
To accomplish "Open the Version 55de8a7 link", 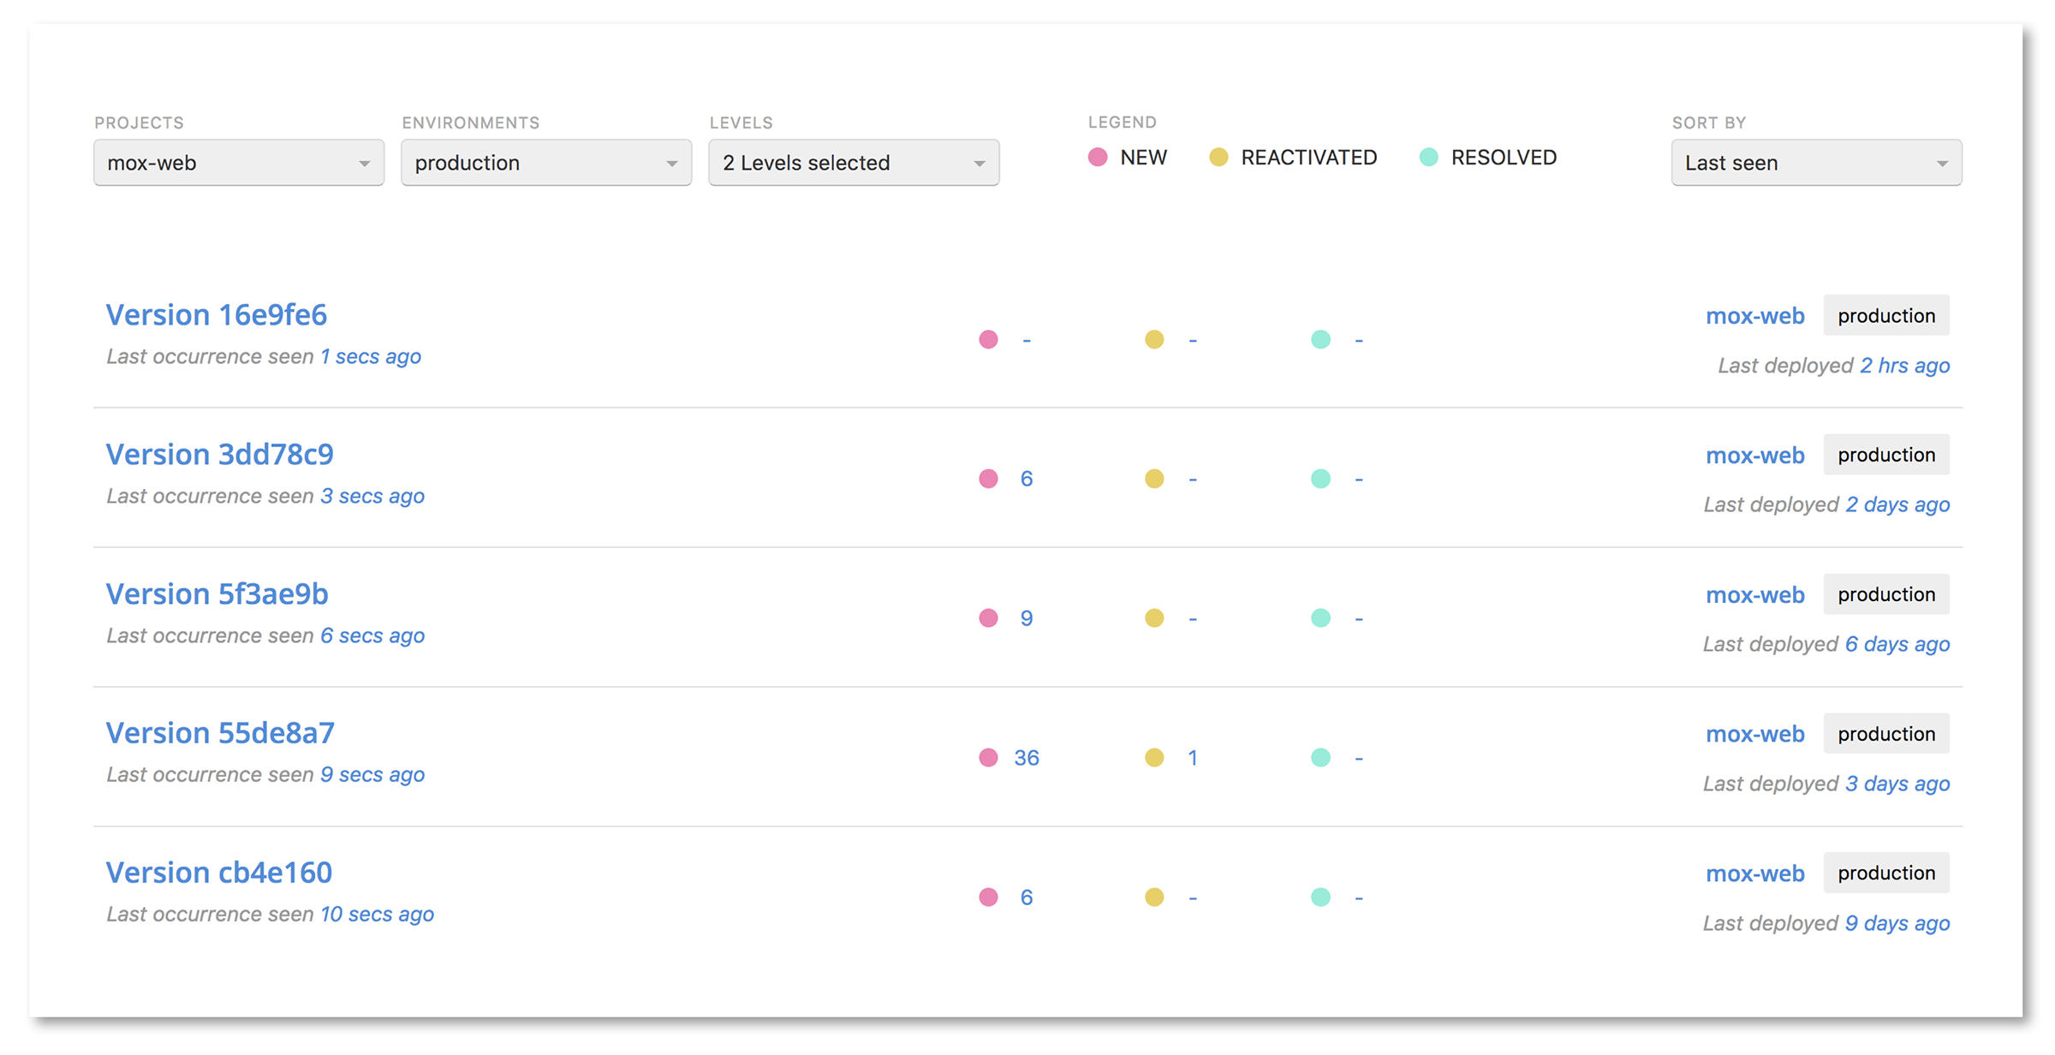I will [x=220, y=733].
